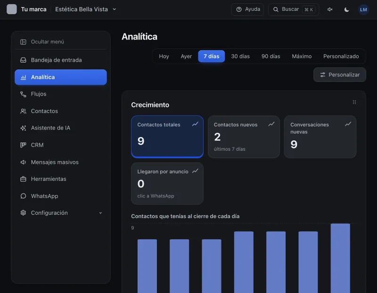Click the help question mark icon
Image resolution: width=377 pixels, height=293 pixels.
(239, 9)
